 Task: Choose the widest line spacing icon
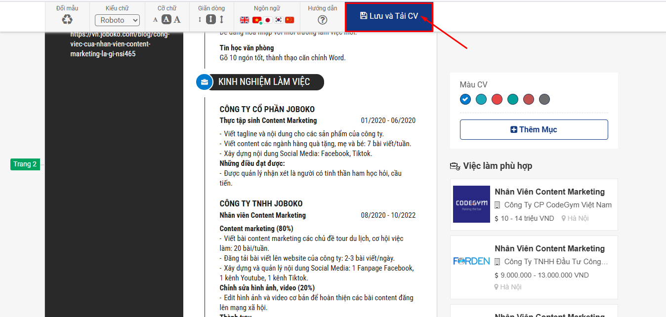pyautogui.click(x=222, y=20)
